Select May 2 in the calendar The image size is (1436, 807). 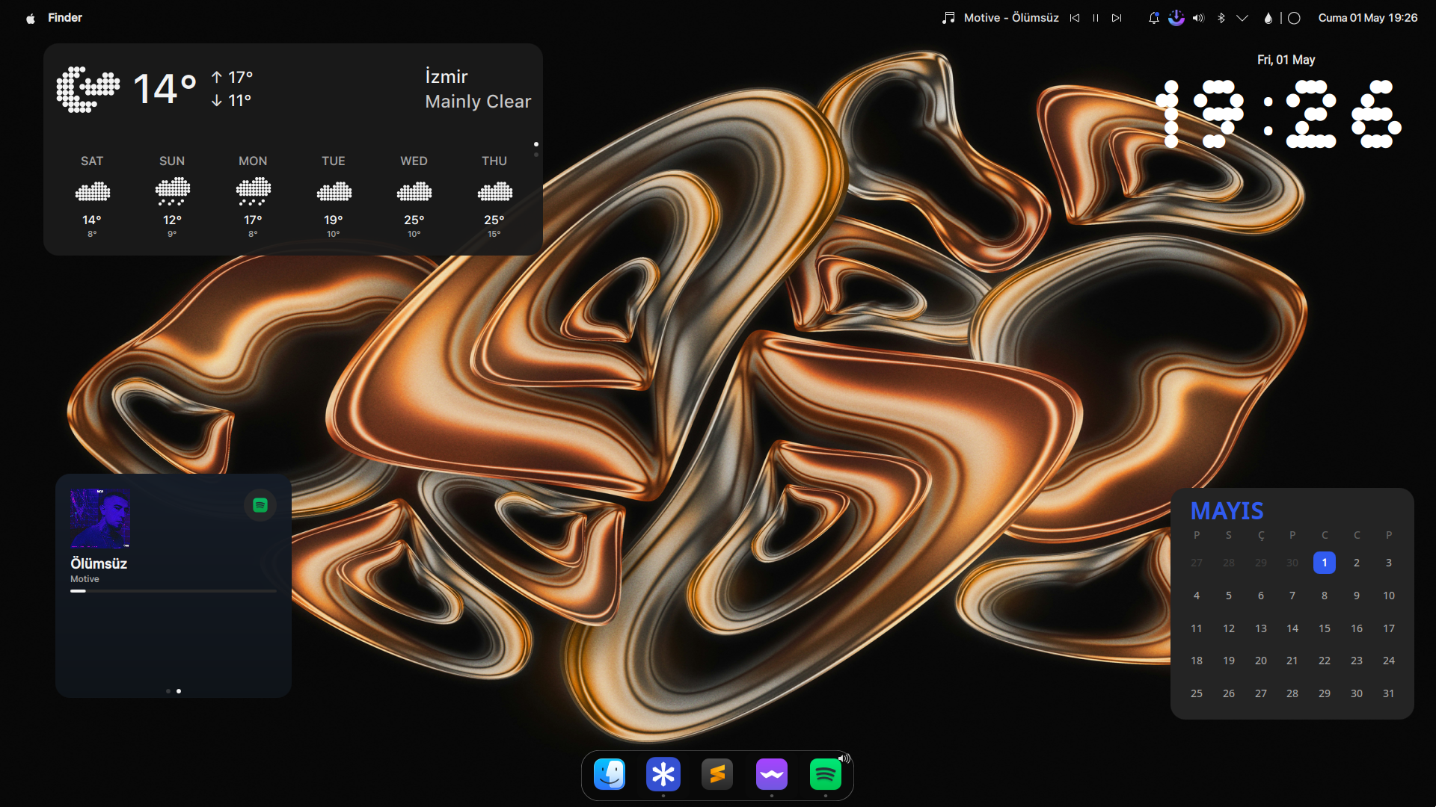pyautogui.click(x=1357, y=563)
